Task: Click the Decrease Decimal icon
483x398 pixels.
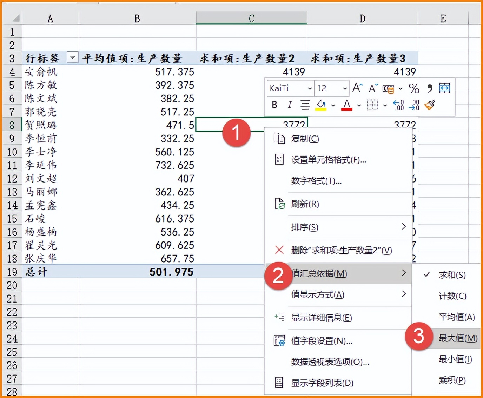Action: point(413,105)
